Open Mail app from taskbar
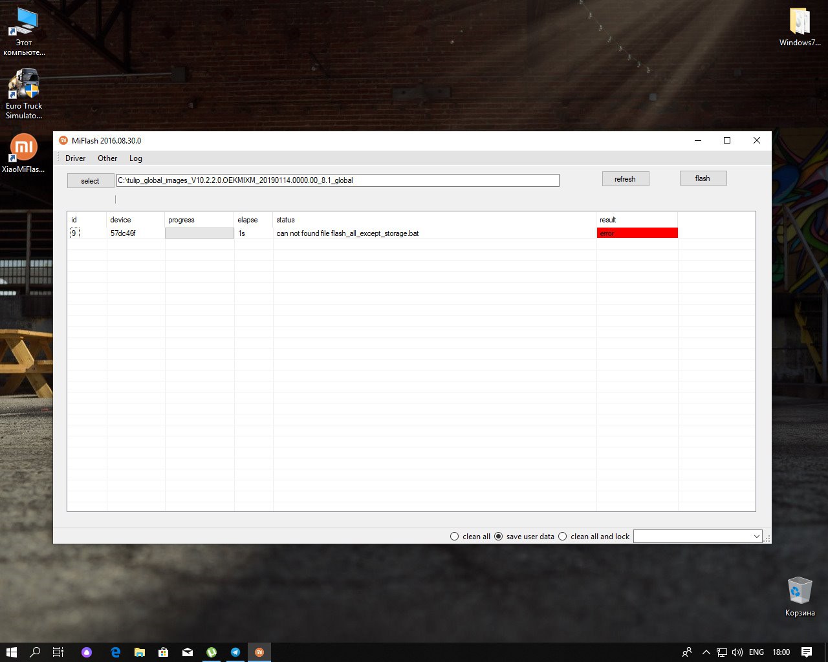Viewport: 828px width, 662px height. coord(187,652)
